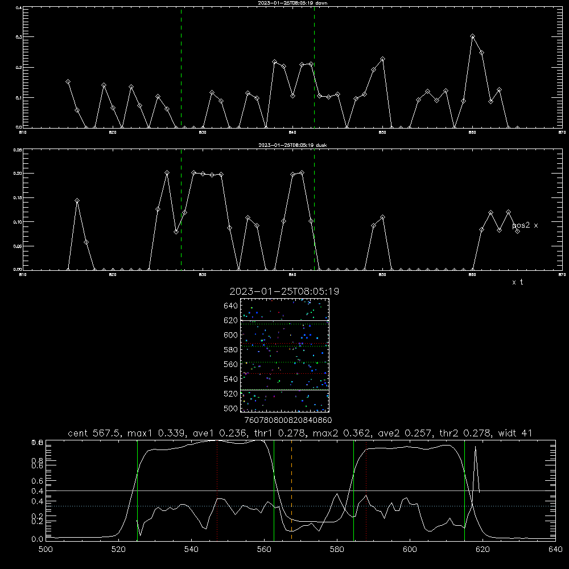
Task: Click the dusk plot y-axis label 0.15
Action: [18, 198]
